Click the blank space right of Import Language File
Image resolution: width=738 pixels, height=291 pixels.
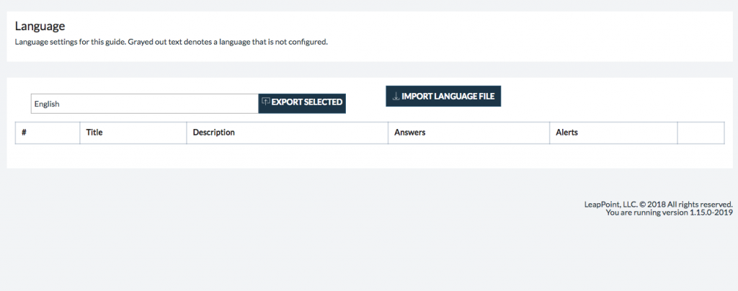point(613,97)
